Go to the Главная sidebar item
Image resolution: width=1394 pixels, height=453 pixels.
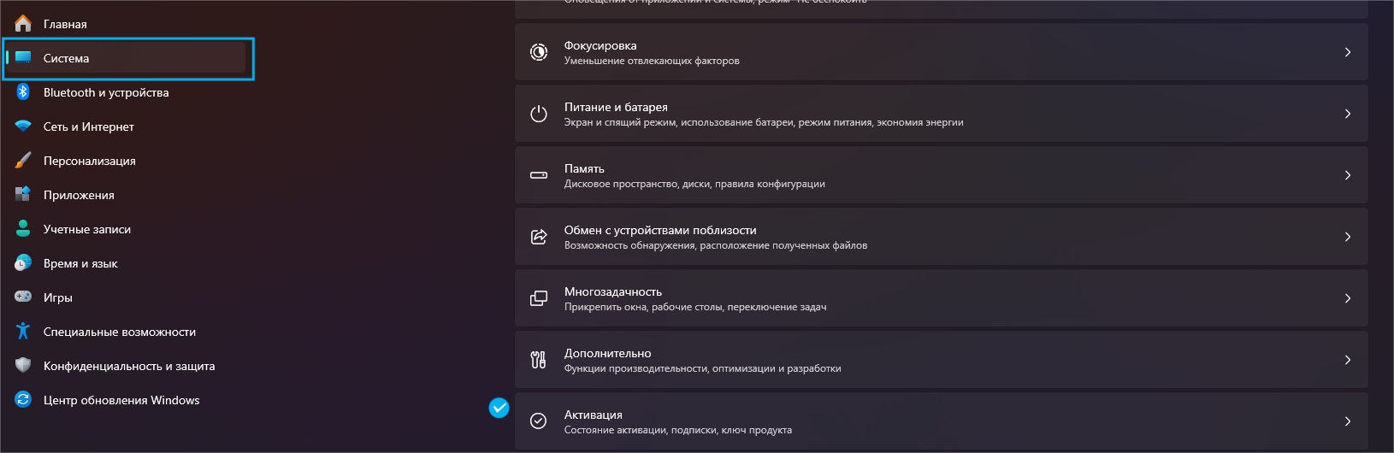tap(65, 24)
